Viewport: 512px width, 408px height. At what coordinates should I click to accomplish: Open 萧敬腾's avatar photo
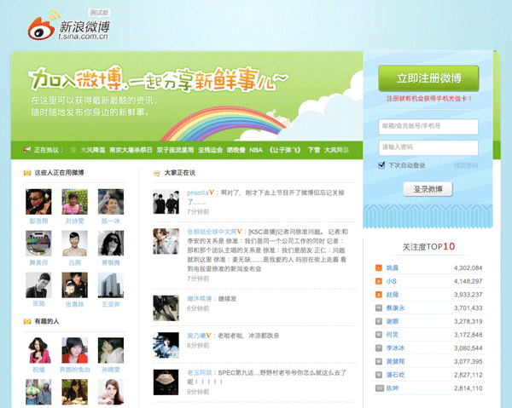(111, 243)
